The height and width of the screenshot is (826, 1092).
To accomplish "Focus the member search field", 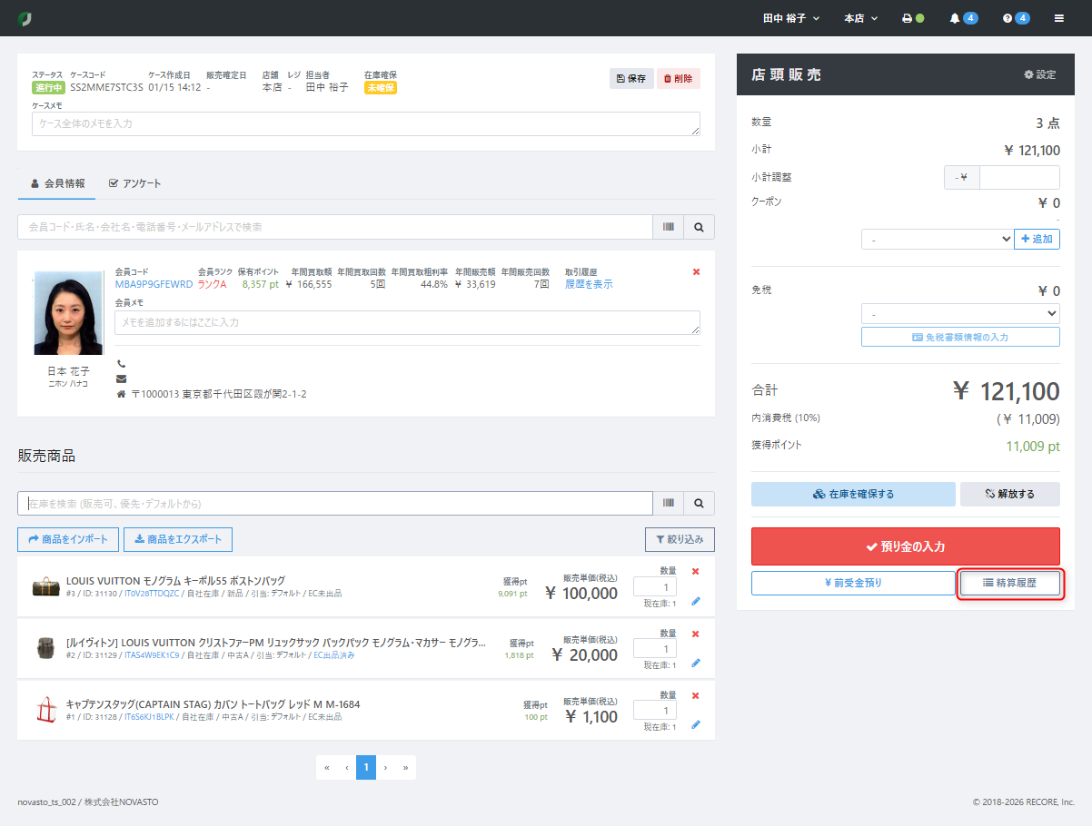I will click(335, 227).
